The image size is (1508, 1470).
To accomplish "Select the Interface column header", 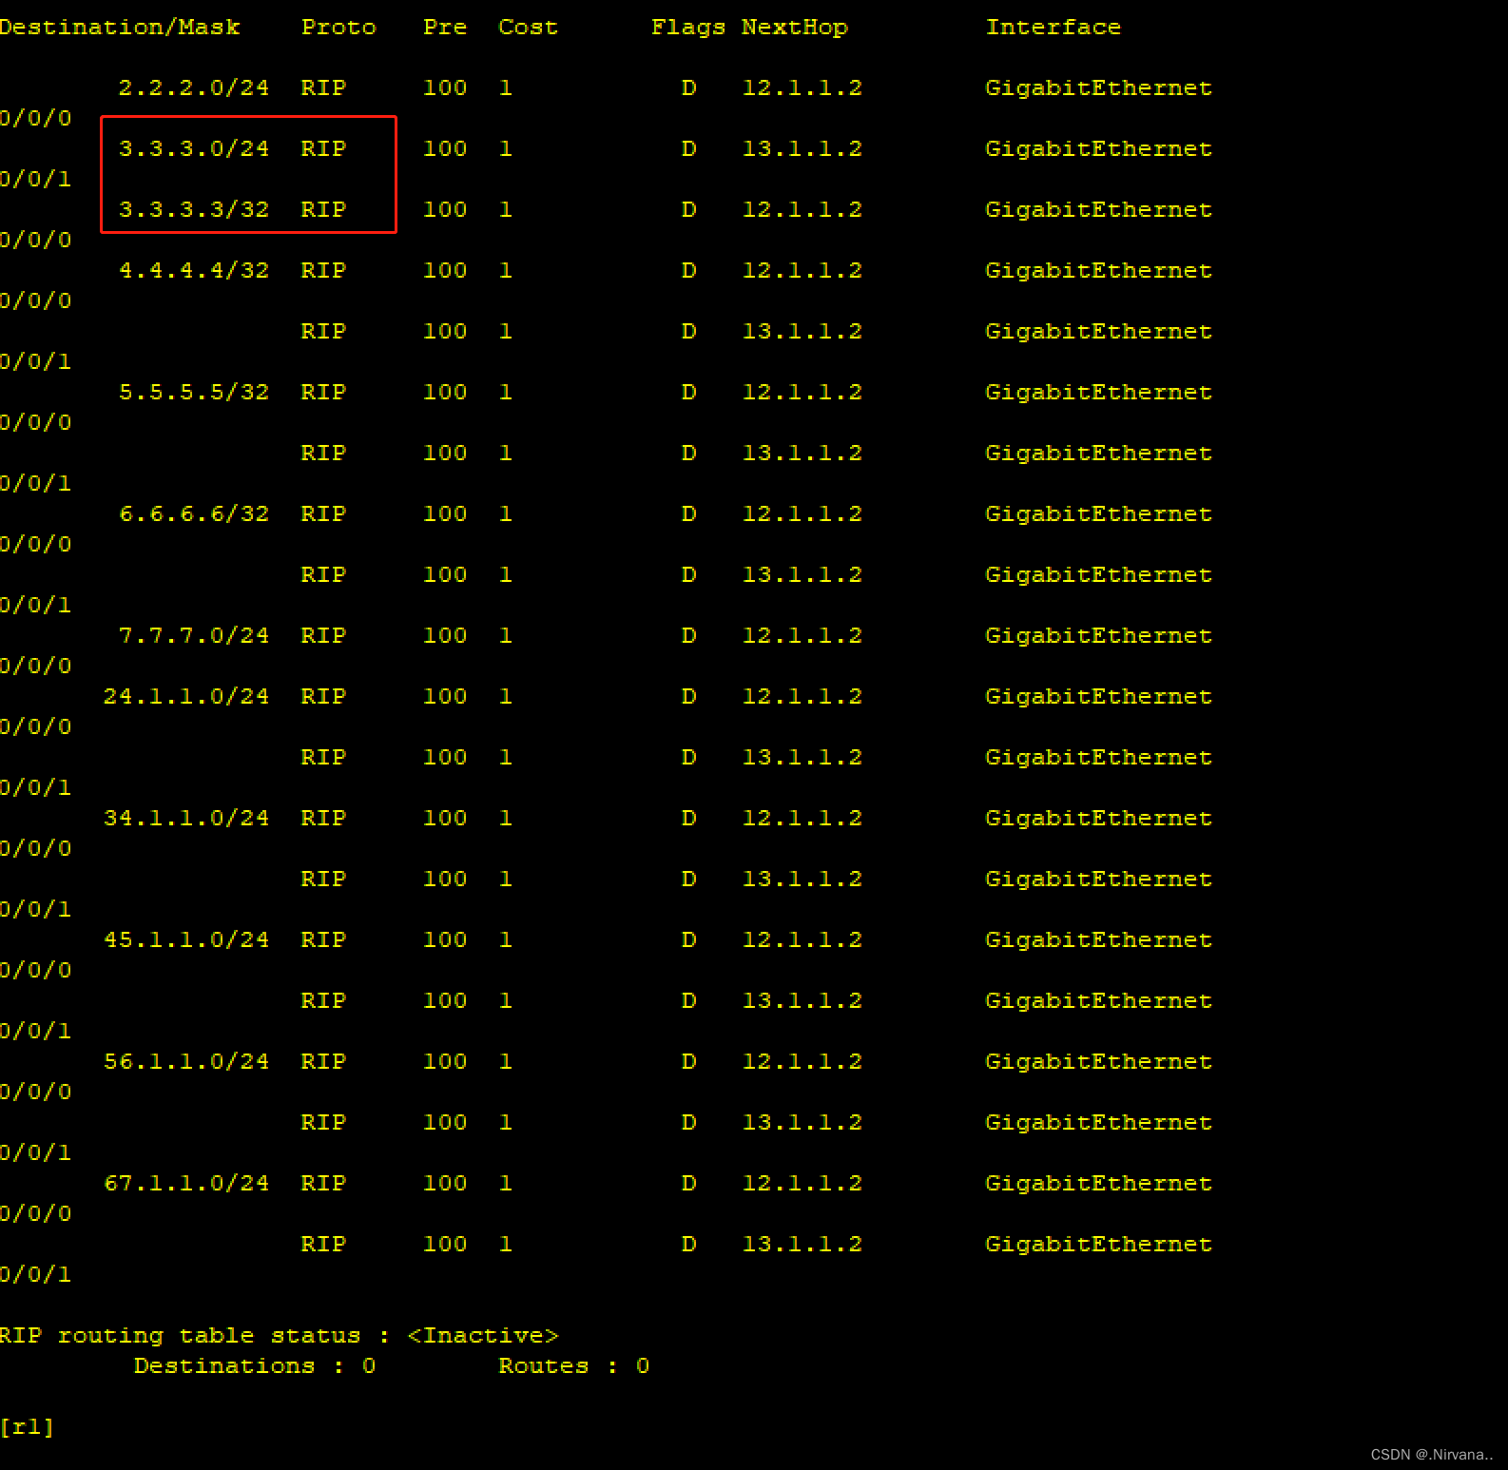I will pyautogui.click(x=1054, y=28).
